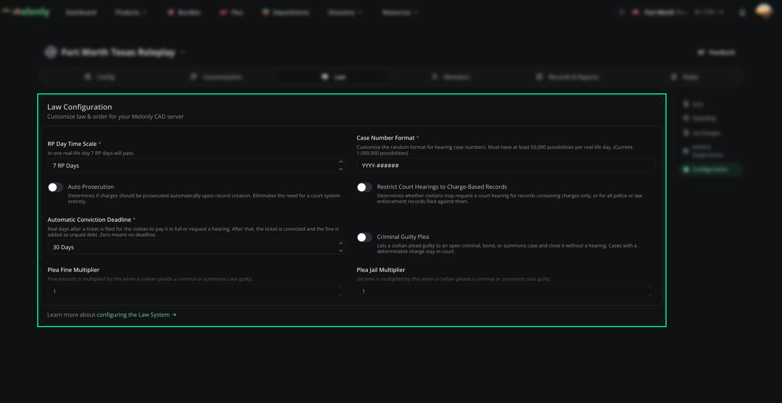Screen dimensions: 782x403
Task: Focus the 7 RP Days input field
Action: pyautogui.click(x=197, y=165)
